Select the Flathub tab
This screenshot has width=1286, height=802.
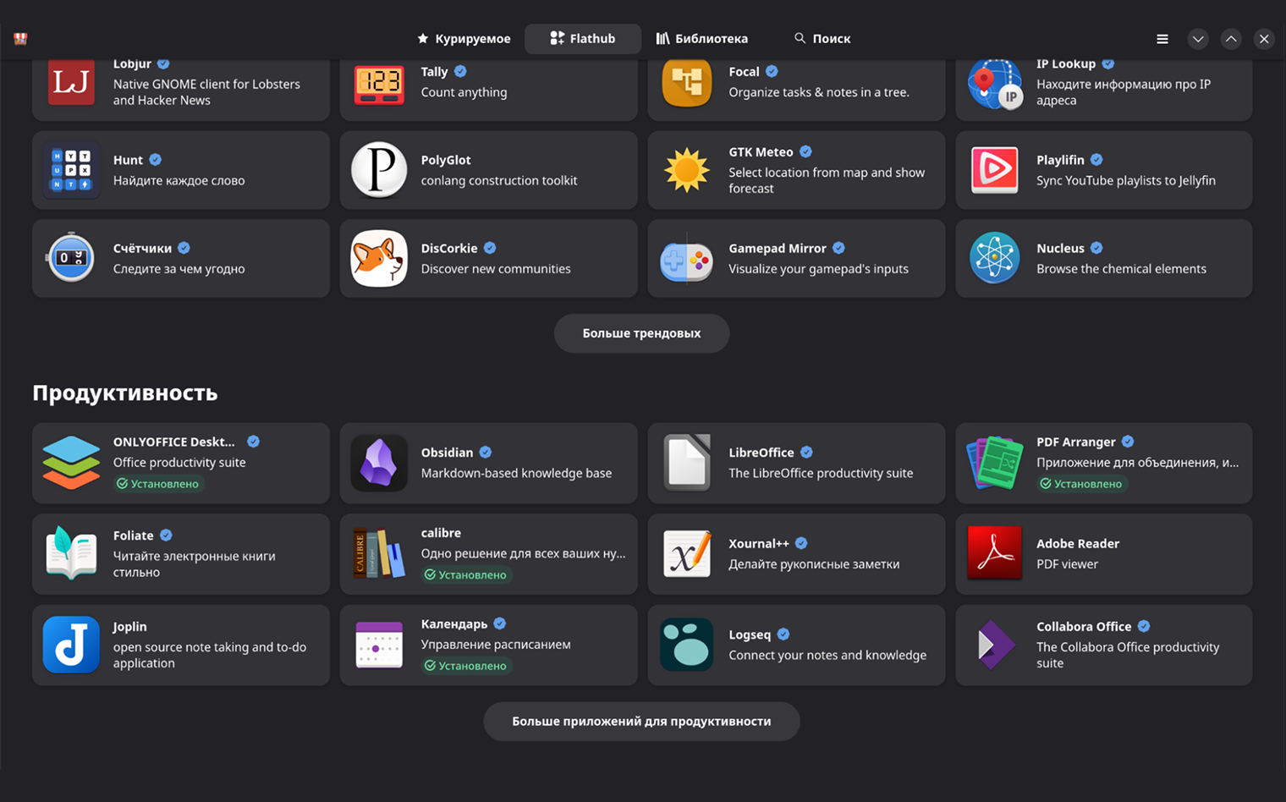pyautogui.click(x=583, y=38)
